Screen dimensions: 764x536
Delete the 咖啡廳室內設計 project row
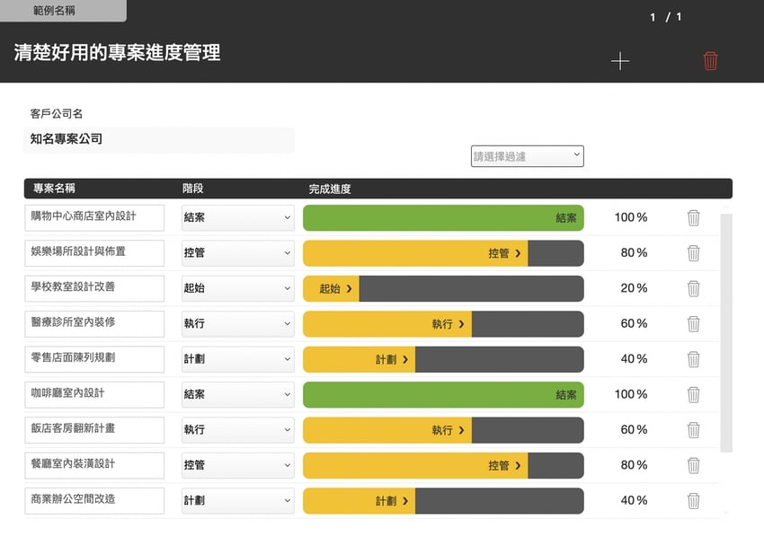[693, 394]
